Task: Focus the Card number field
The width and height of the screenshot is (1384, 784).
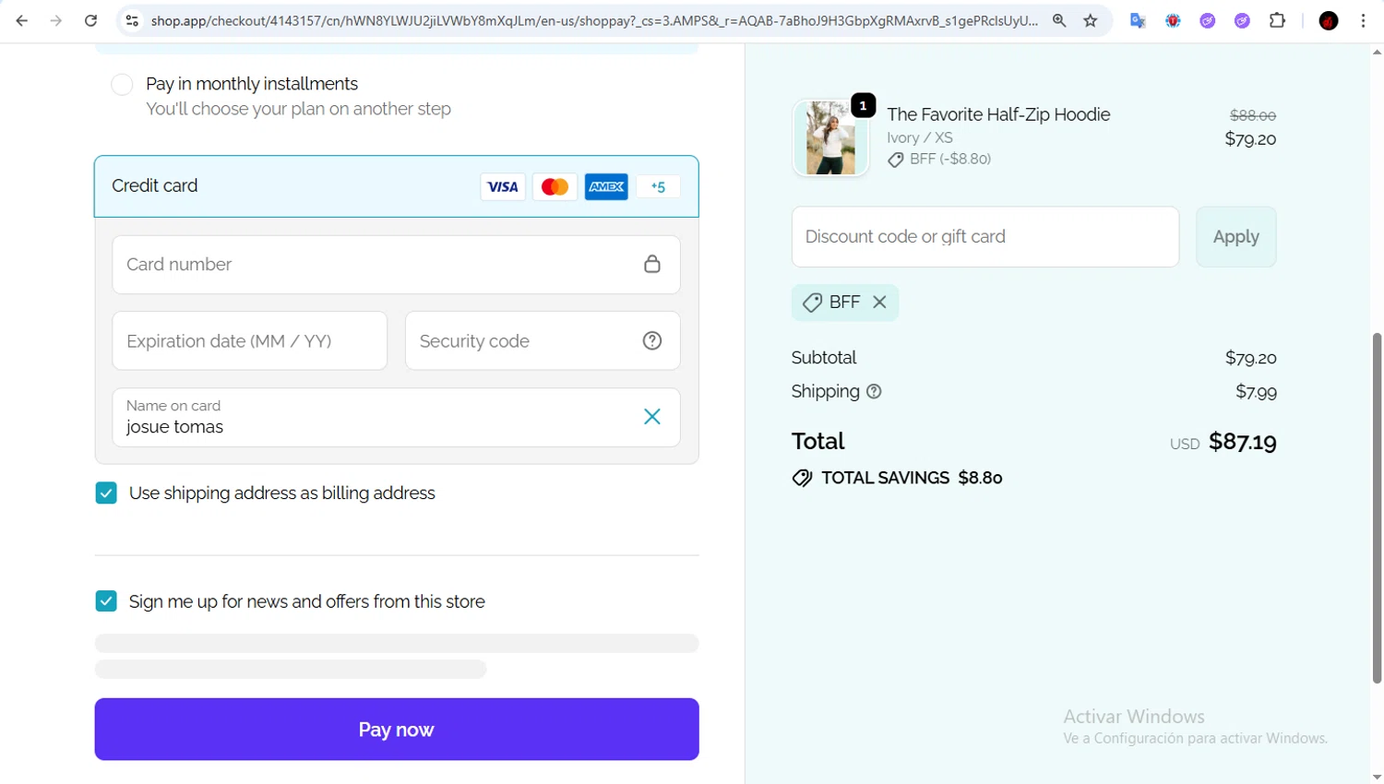Action: 397,265
